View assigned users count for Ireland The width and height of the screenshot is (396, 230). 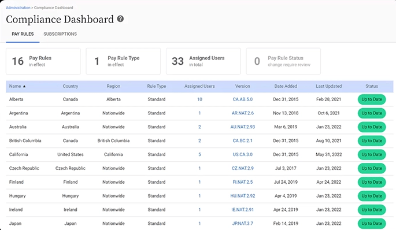coord(199,210)
